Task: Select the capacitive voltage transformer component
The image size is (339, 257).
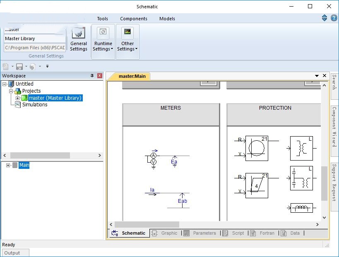Action: (x=301, y=178)
